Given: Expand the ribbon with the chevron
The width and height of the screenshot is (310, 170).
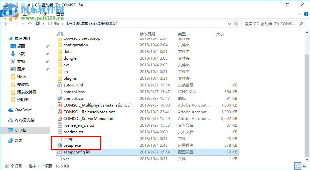Looking at the screenshot, I should [299, 14].
